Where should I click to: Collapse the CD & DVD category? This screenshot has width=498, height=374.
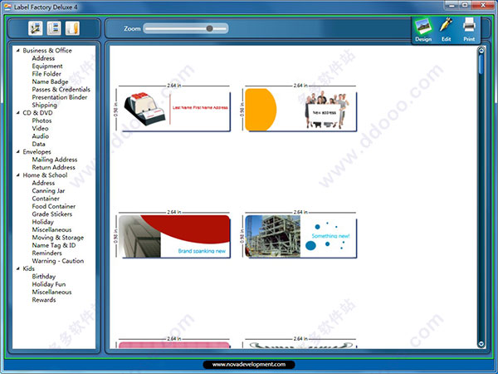[18, 112]
